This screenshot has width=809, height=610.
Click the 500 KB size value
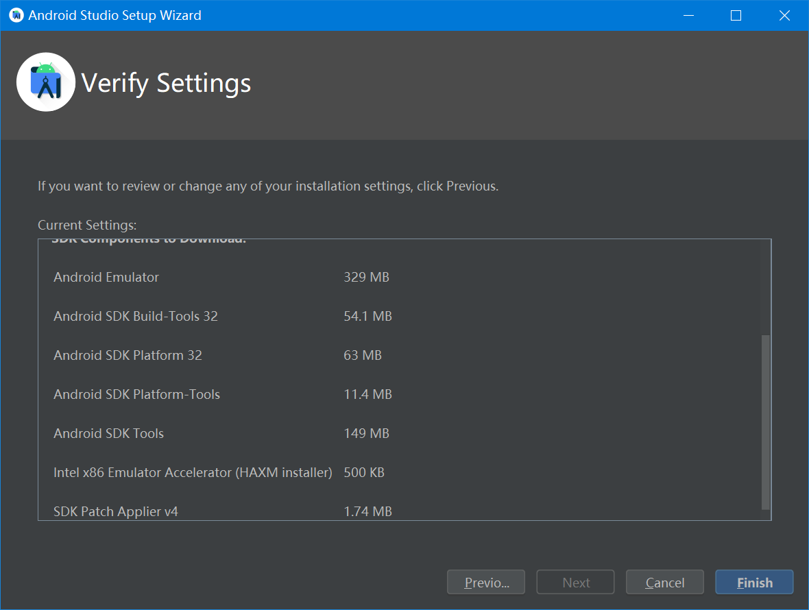[x=364, y=473]
